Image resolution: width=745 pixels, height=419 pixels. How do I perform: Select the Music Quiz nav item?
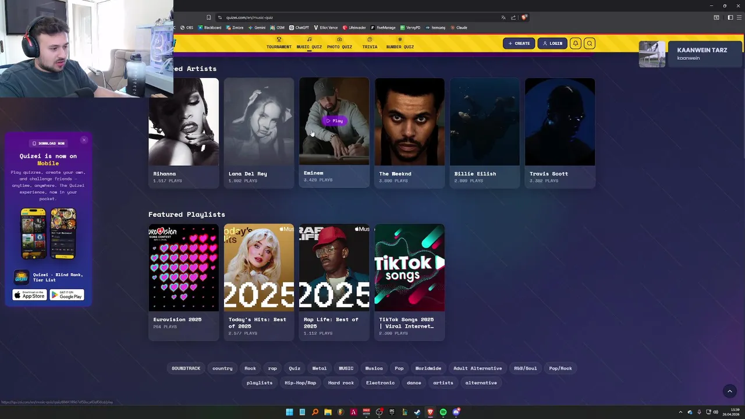[x=309, y=43]
